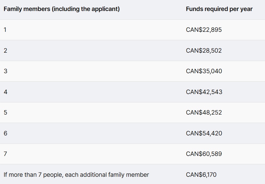Click family members cell showing 7

(x=5, y=154)
